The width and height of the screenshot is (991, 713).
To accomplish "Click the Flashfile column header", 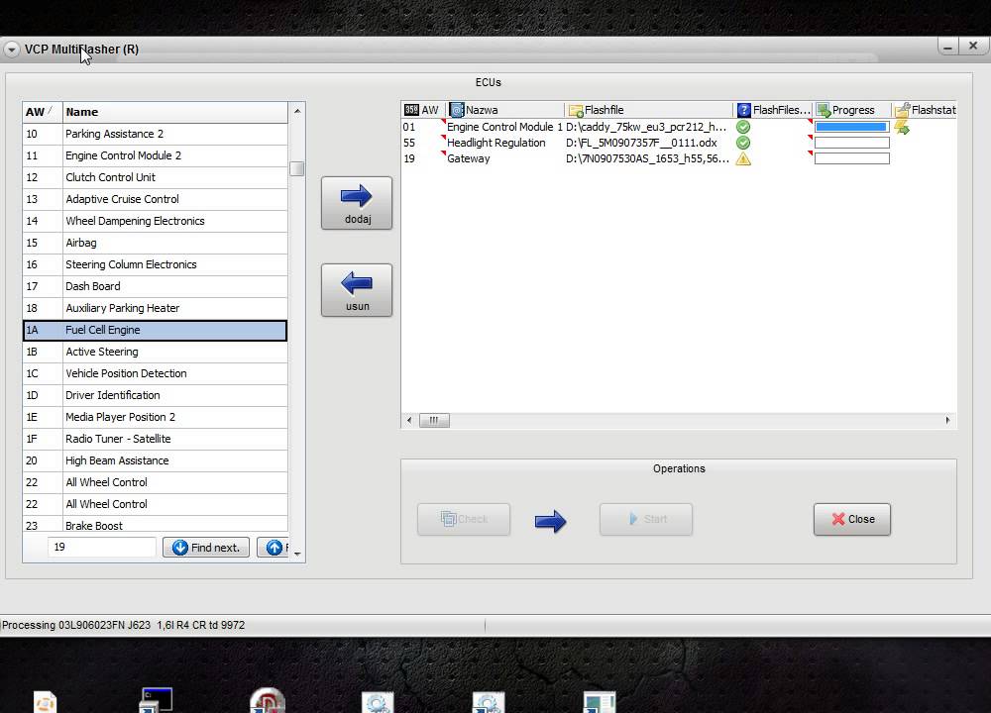I will click(648, 110).
